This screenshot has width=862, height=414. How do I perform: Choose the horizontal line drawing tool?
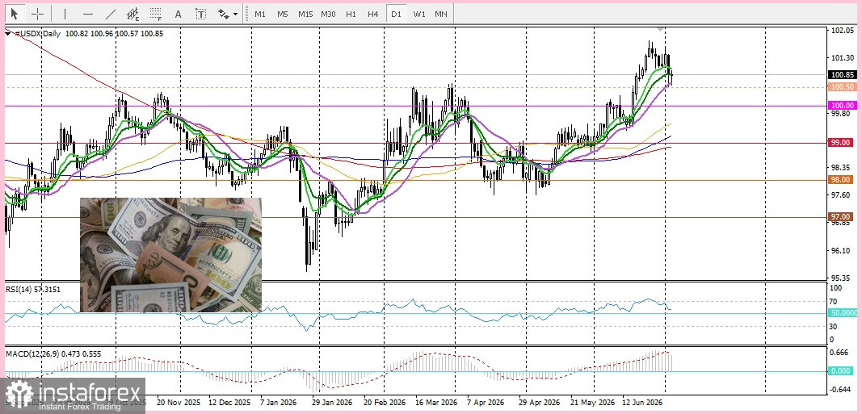(x=87, y=14)
